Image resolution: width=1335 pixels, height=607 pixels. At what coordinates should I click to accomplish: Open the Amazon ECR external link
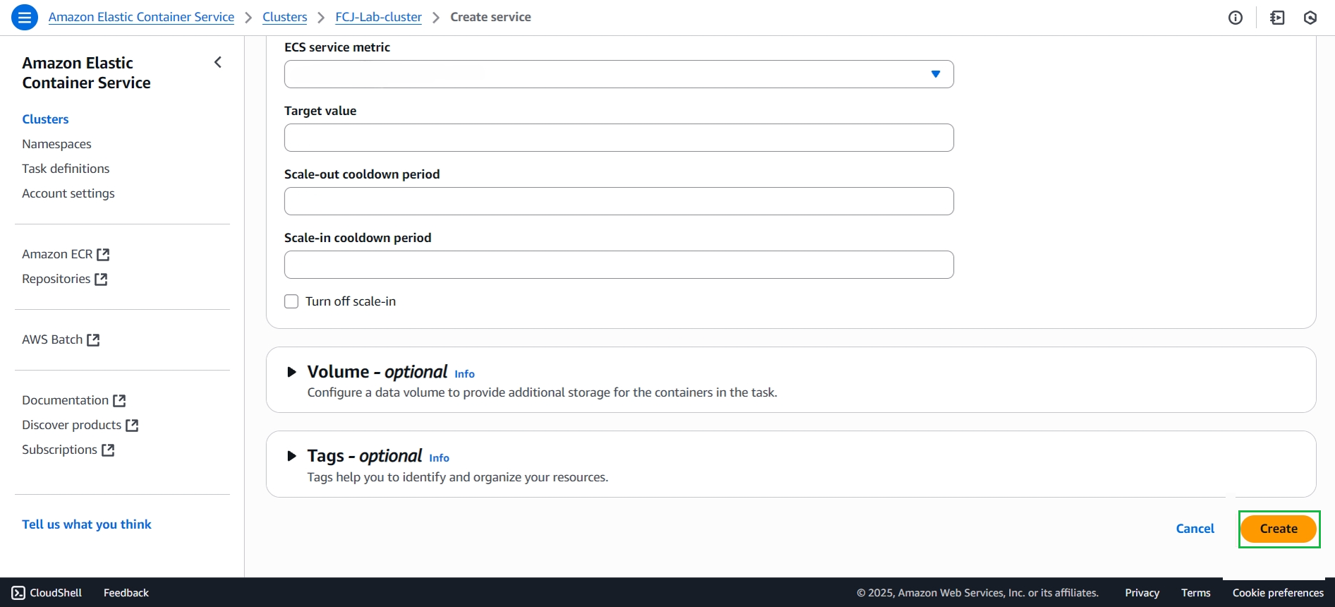[x=66, y=254]
